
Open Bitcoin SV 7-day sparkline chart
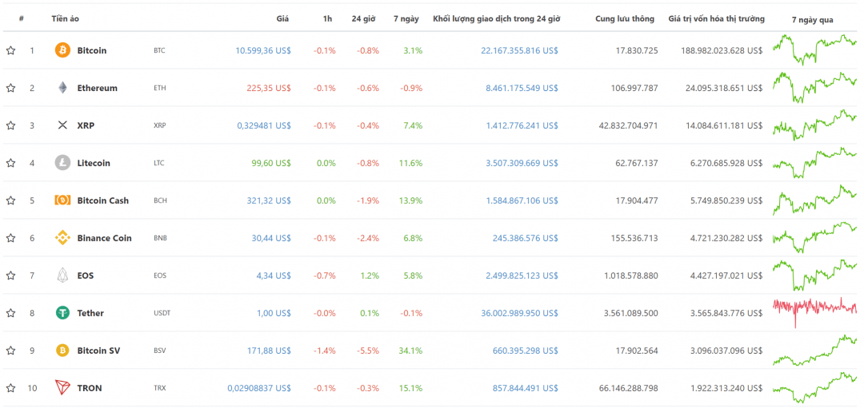(x=814, y=351)
